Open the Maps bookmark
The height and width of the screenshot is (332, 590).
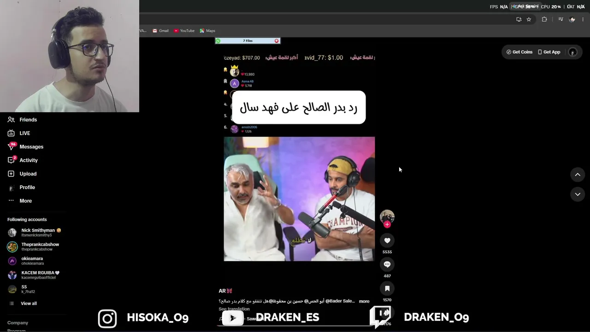(207, 31)
